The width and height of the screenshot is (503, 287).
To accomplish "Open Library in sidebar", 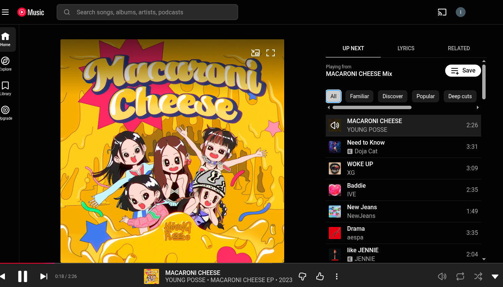I will tap(5, 88).
